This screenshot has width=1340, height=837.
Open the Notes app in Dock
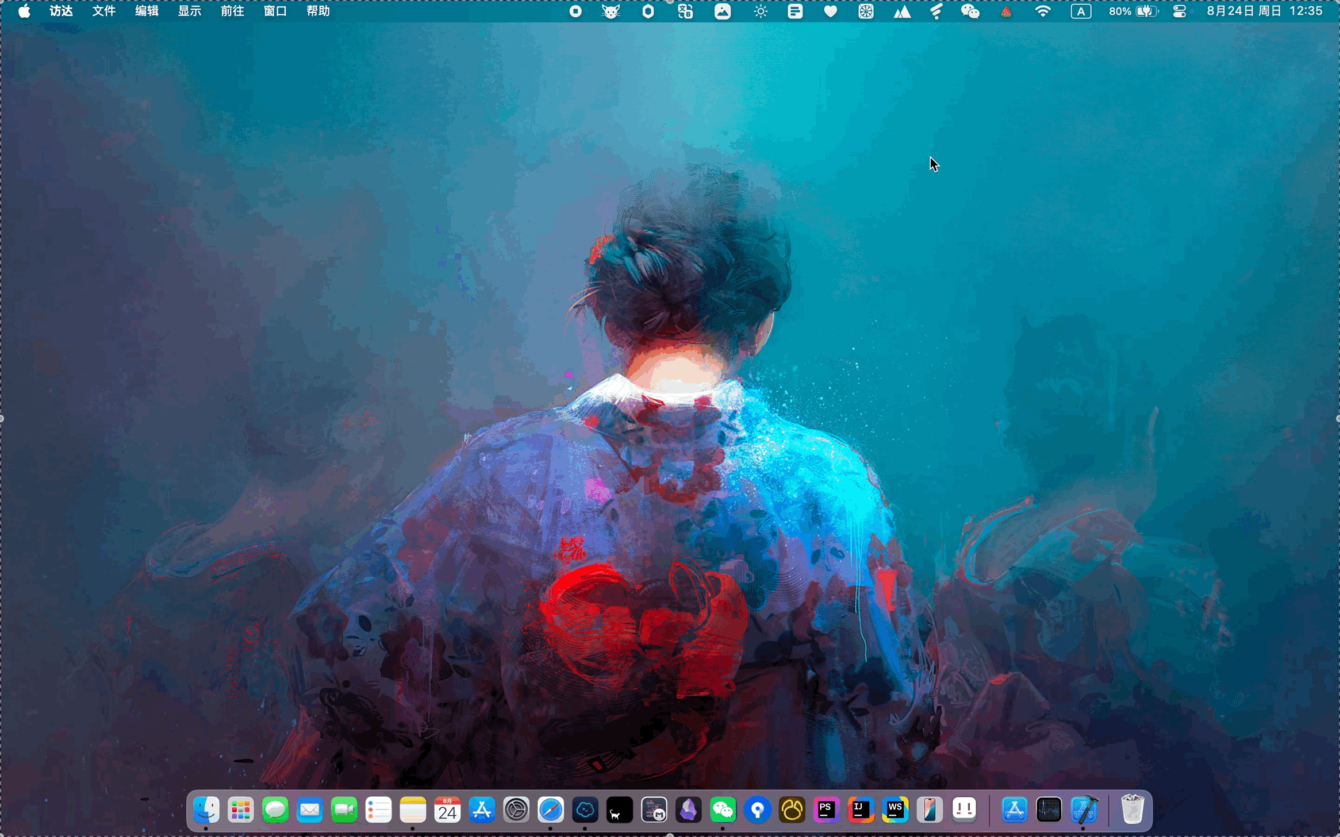413,810
